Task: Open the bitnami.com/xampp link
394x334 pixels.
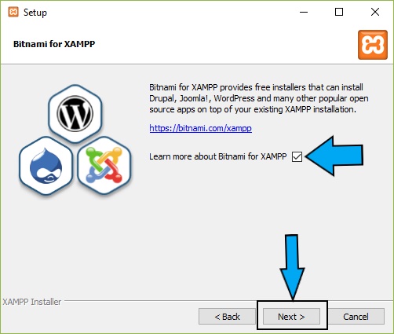Action: click(x=201, y=128)
